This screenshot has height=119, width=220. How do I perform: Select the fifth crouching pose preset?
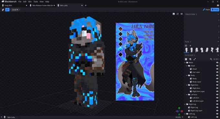pyautogui.click(x=207, y=50)
